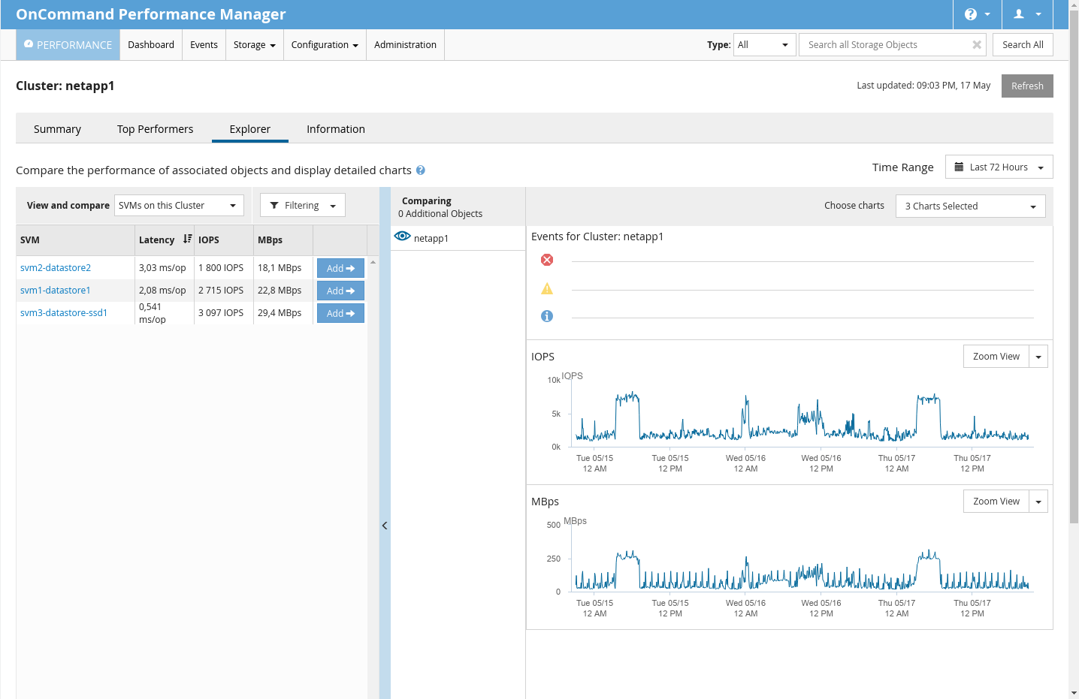Click Zoom View for IOPS chart
The width and height of the screenshot is (1079, 699).
coord(996,357)
